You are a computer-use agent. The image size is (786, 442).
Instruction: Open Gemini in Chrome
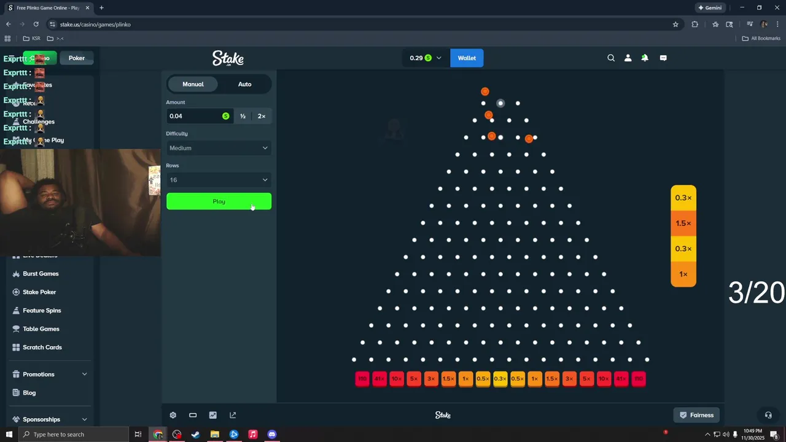click(x=709, y=7)
